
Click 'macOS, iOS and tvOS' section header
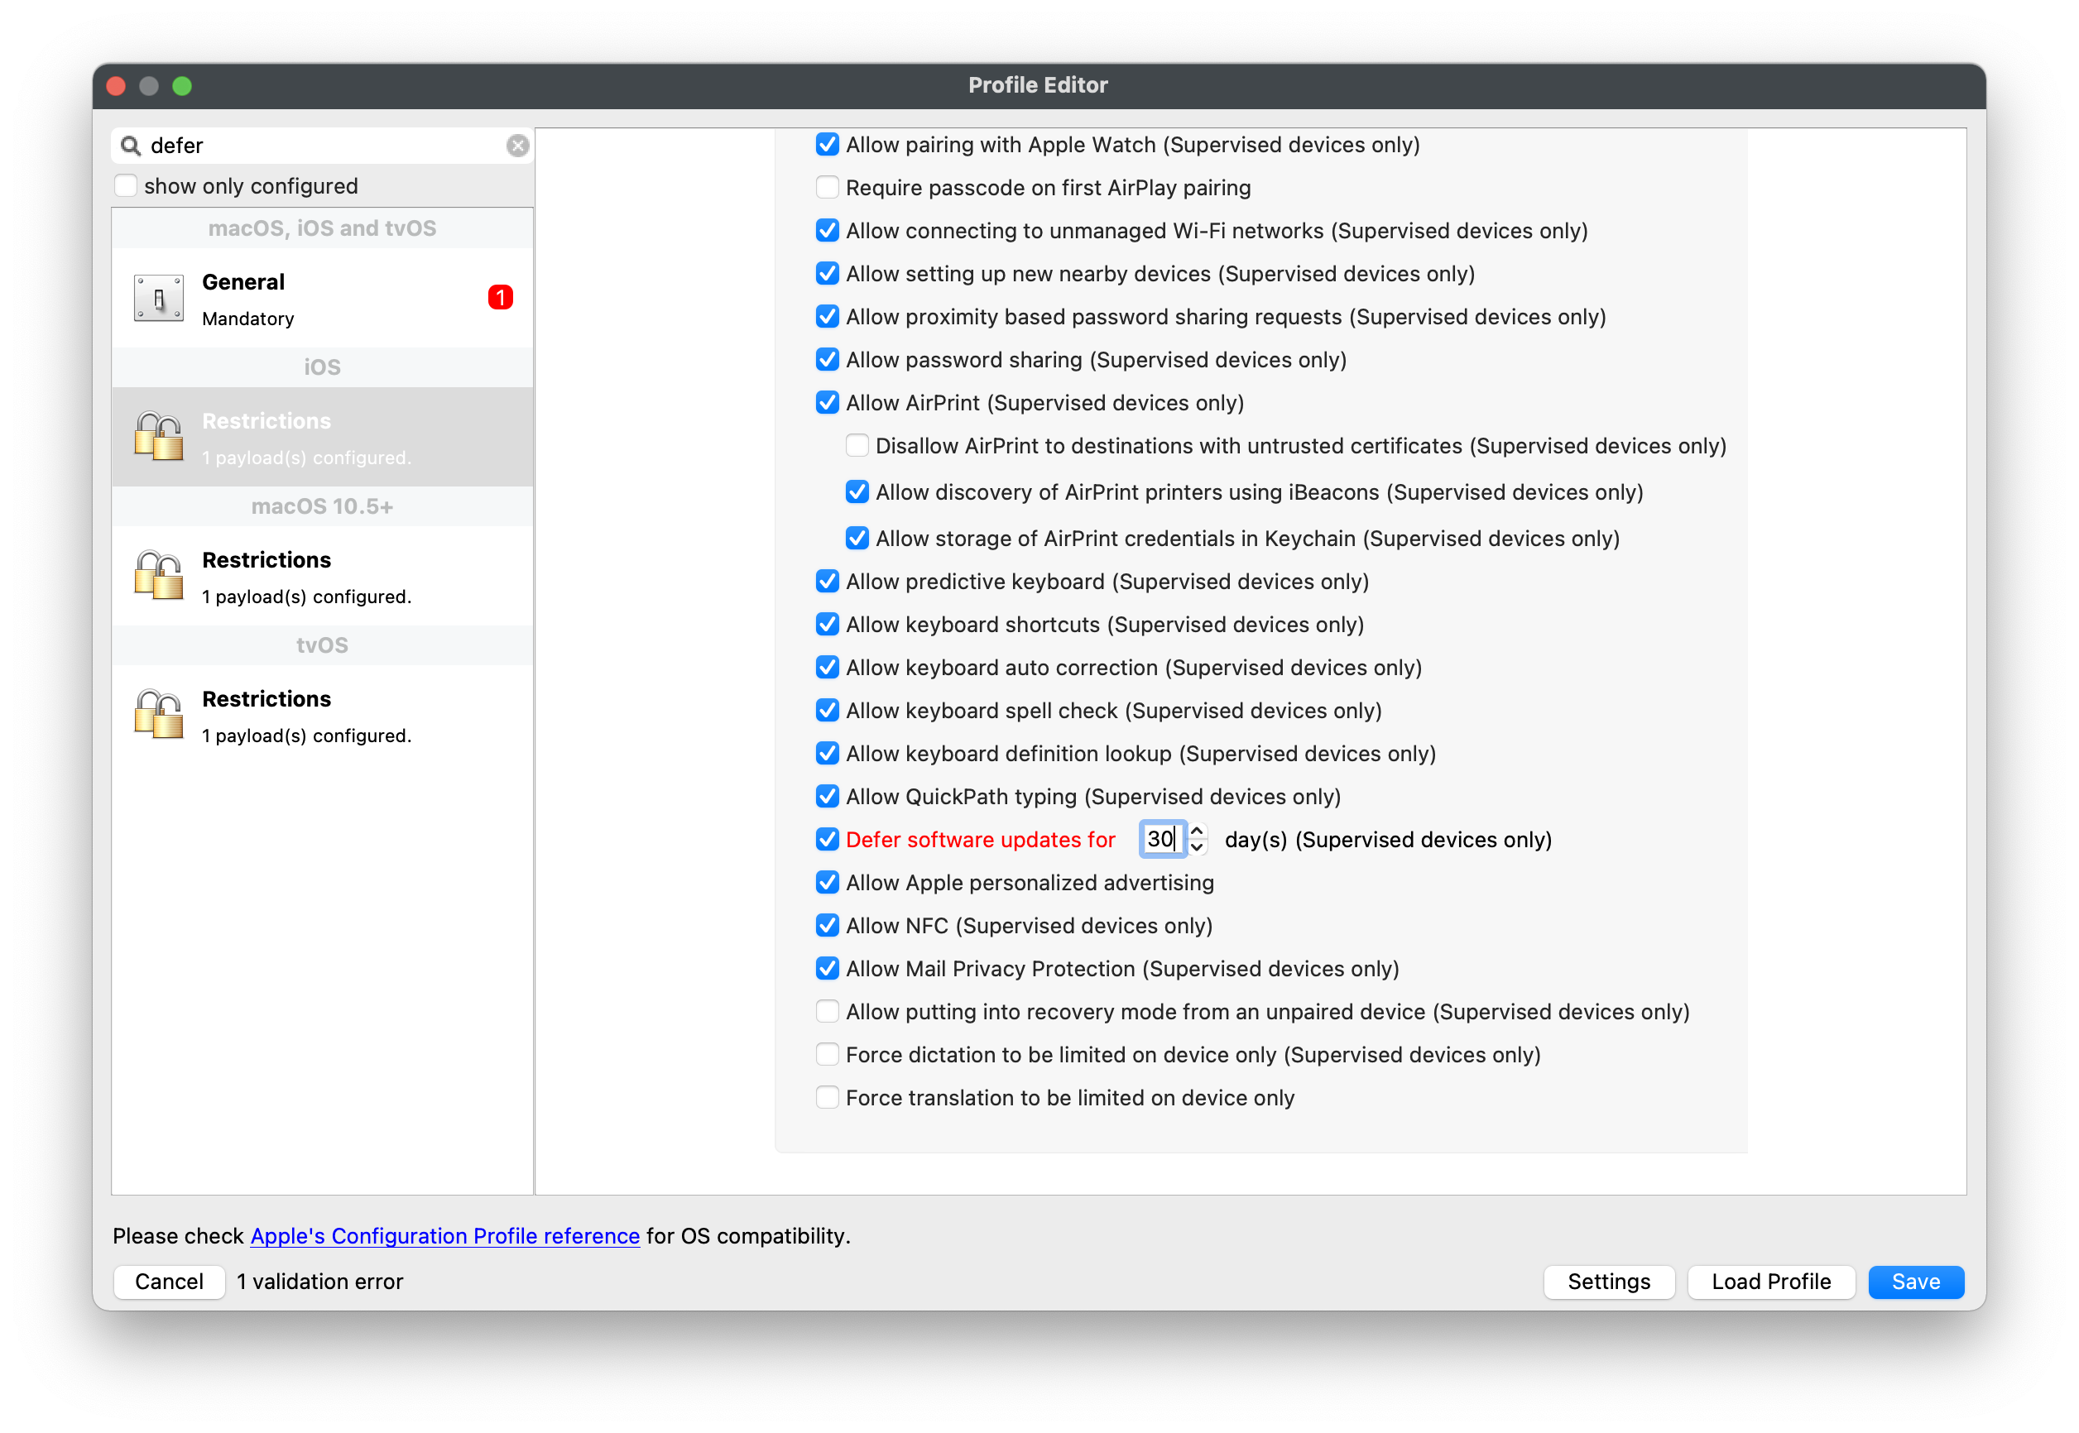(x=323, y=228)
